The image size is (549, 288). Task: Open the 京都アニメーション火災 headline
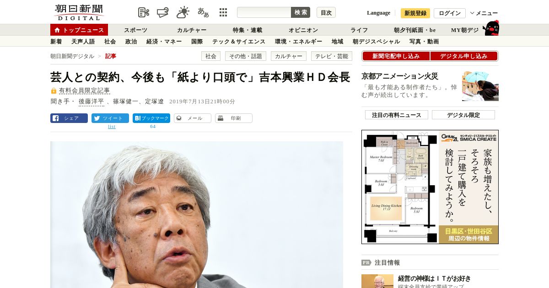pos(400,76)
